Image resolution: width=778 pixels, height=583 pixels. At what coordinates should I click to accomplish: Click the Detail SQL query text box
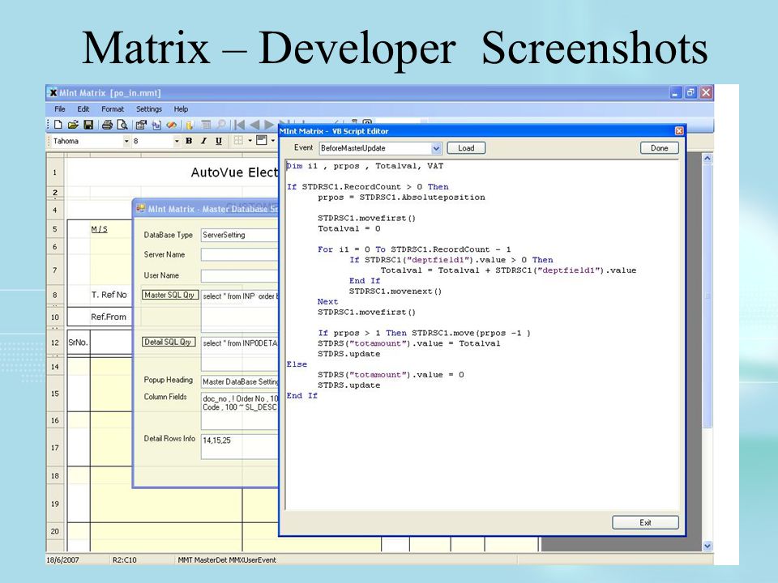point(239,354)
